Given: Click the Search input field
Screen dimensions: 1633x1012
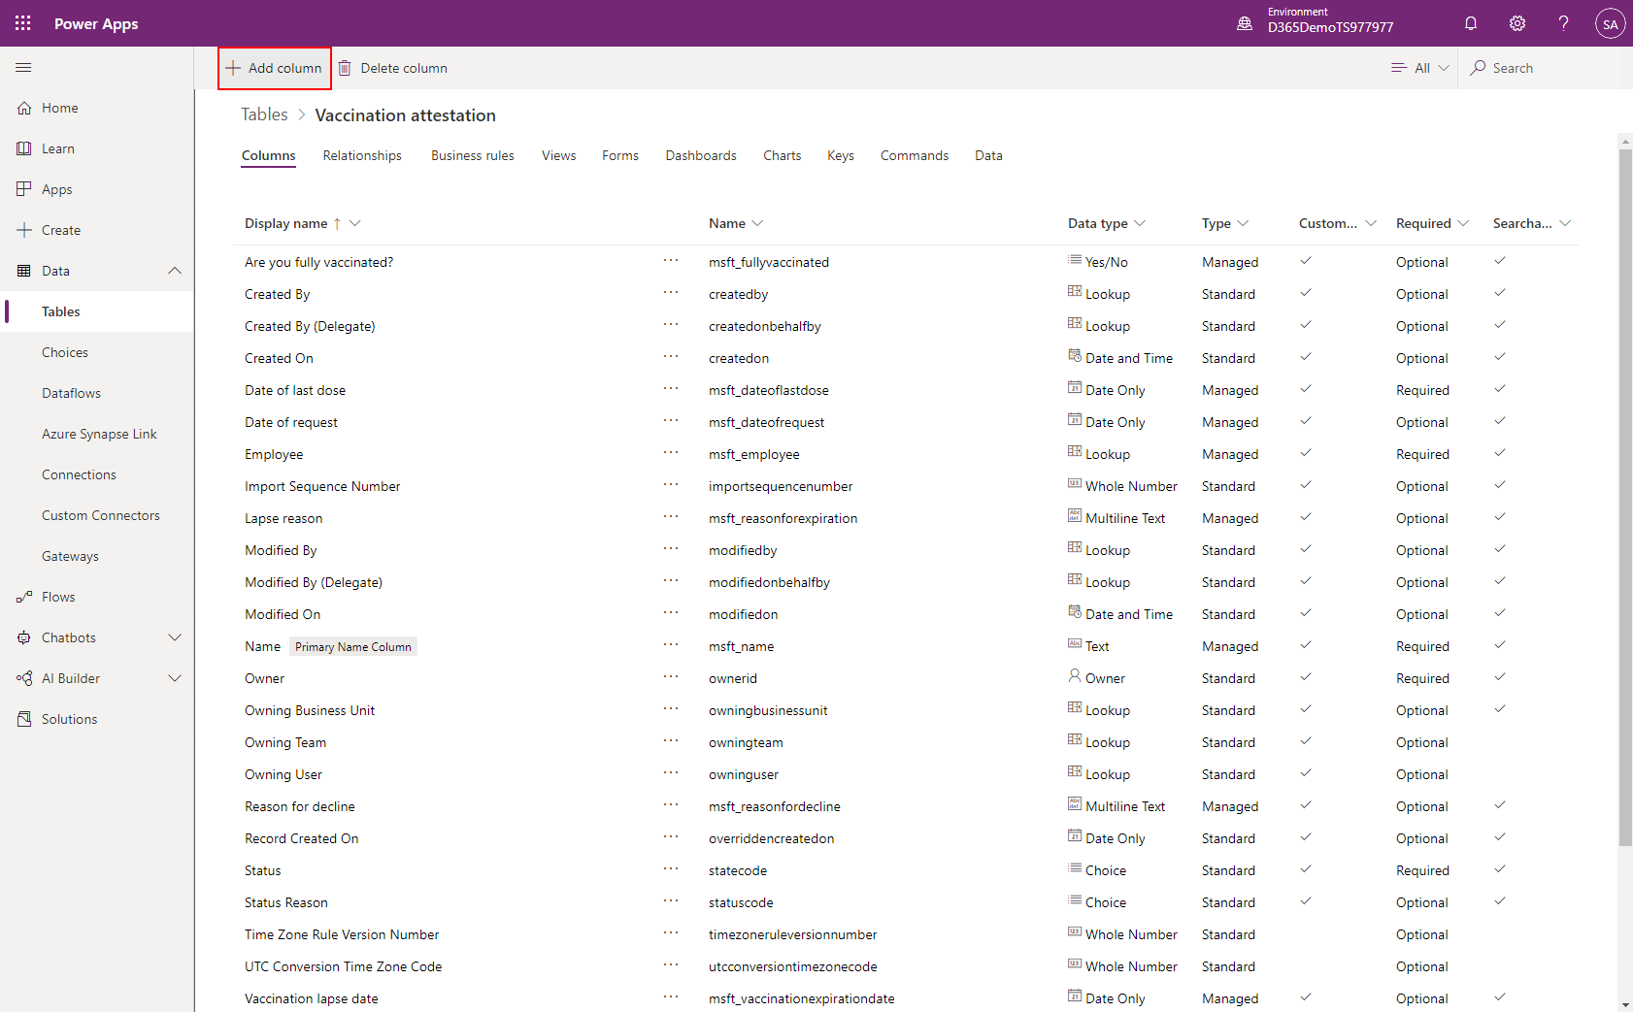Looking at the screenshot, I should click(1544, 68).
